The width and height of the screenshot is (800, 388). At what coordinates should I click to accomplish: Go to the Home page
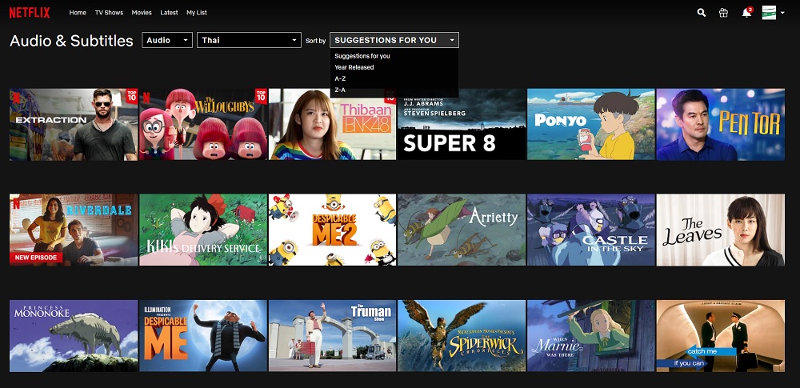coord(78,13)
